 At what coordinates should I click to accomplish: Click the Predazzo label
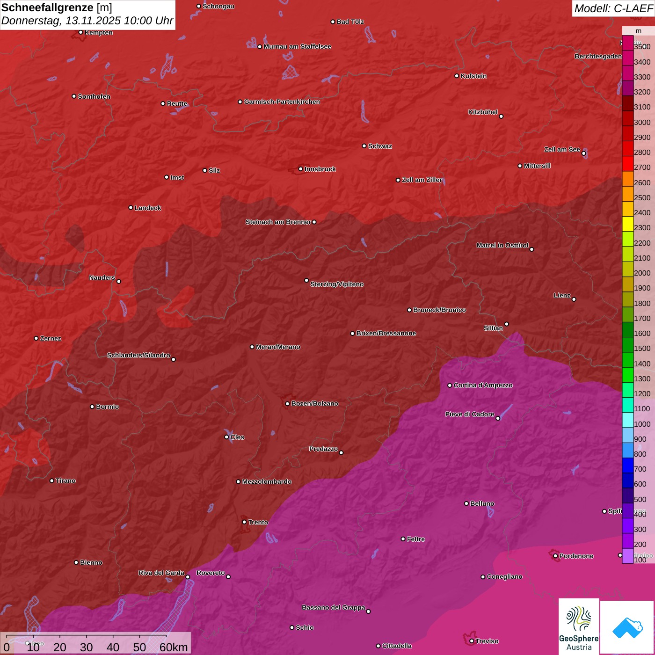[x=324, y=449]
